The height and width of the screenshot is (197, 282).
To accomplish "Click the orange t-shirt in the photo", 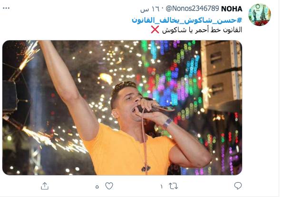I will point(128,151).
